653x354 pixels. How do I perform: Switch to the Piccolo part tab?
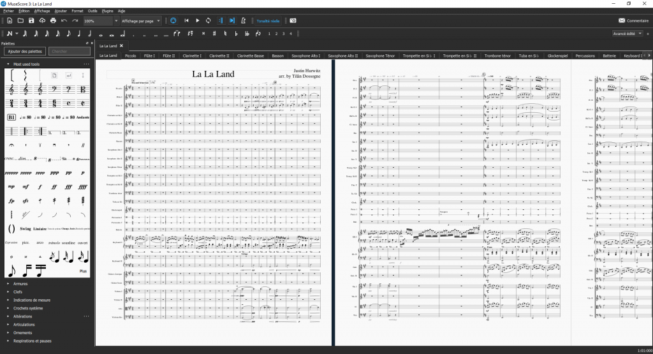pos(130,55)
